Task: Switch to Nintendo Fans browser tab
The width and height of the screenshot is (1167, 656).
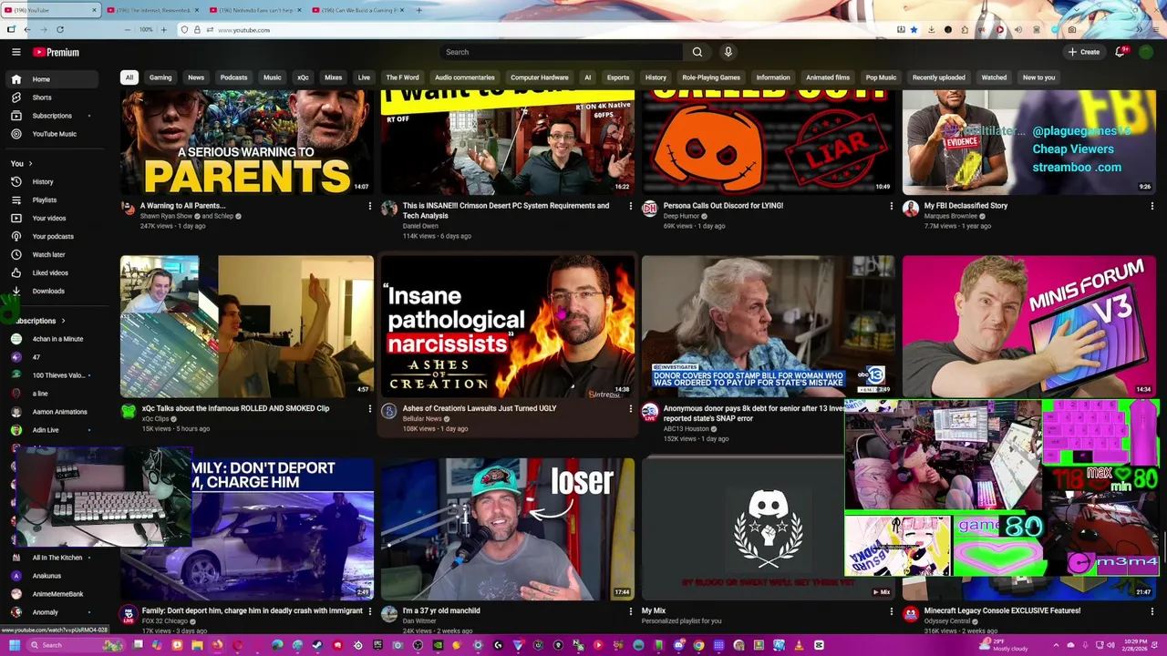Action: pos(255,10)
